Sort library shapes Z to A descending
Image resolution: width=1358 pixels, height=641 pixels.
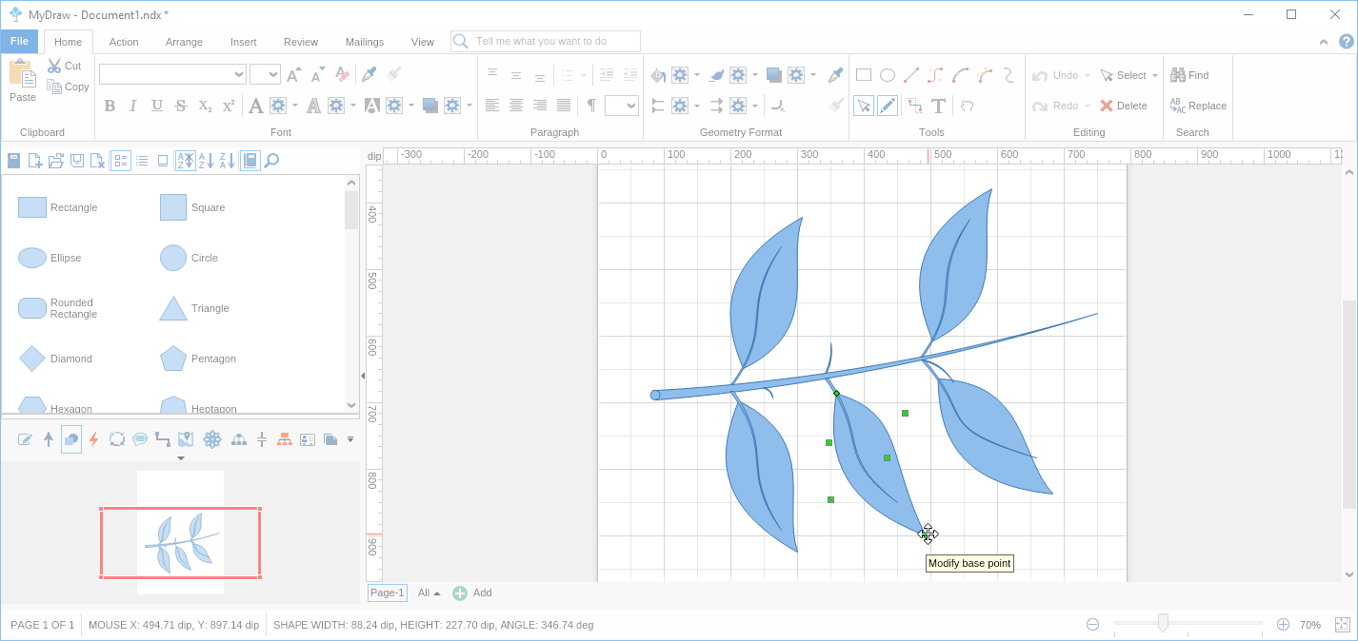227,161
